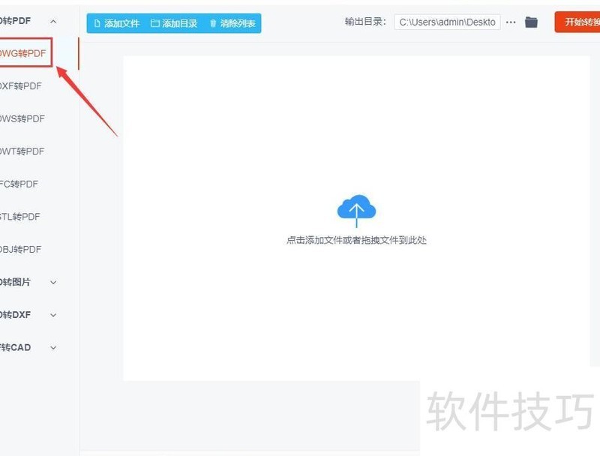
Task: Select STL转PDF conversion mode
Action: click(x=22, y=216)
